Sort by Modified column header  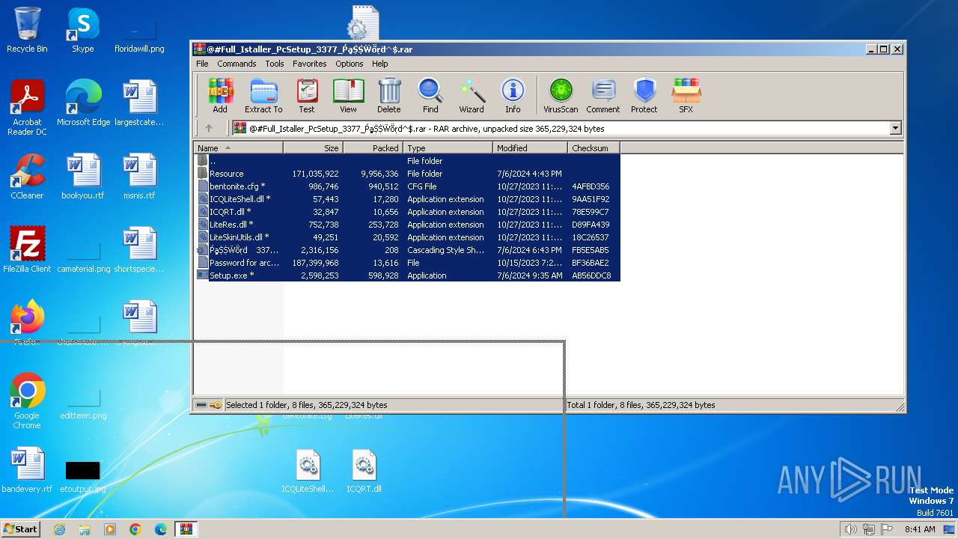tap(530, 148)
